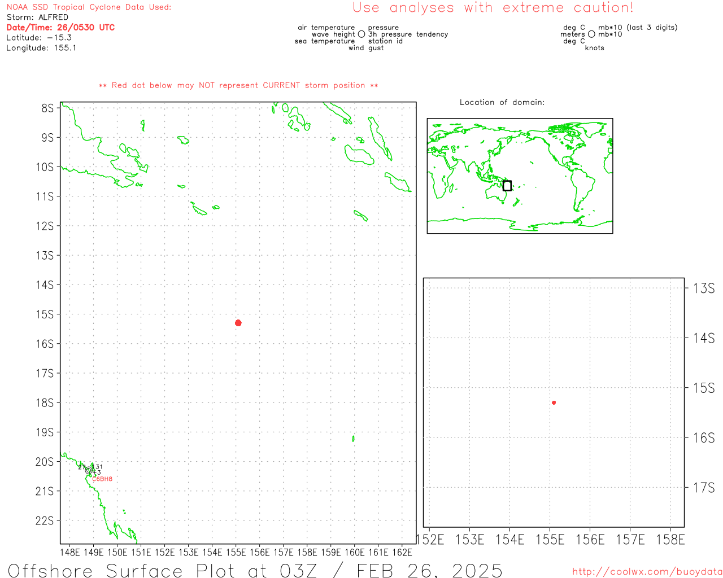Click the 12S latitude label on main map
The width and height of the screenshot is (723, 578).
(45, 226)
